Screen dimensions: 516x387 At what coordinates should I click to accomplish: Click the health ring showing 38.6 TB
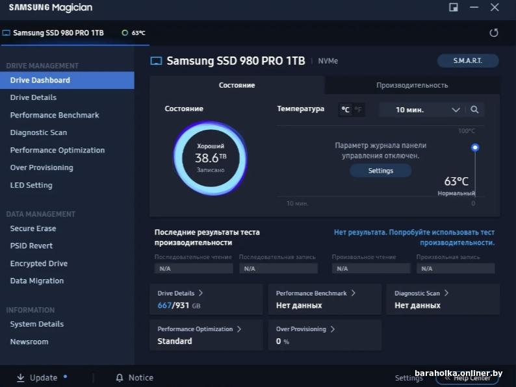point(211,158)
